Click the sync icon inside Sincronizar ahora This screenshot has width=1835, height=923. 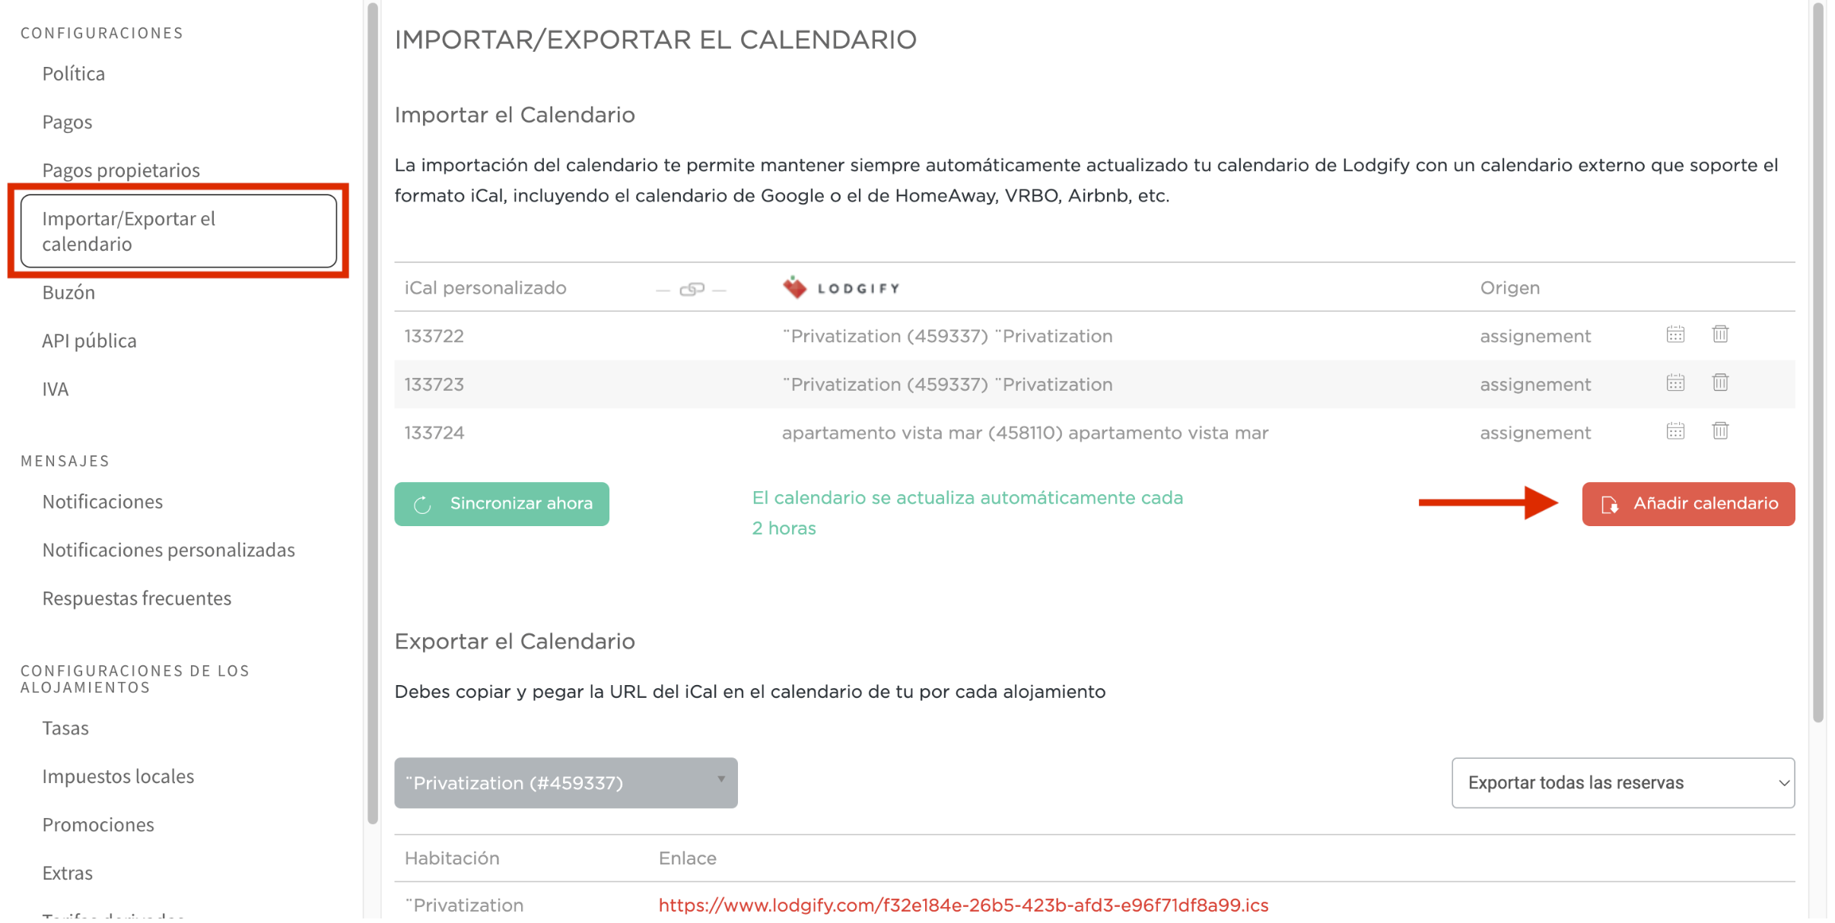coord(424,503)
